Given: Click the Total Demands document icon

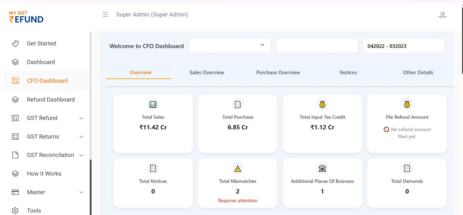Looking at the screenshot, I should (x=407, y=168).
